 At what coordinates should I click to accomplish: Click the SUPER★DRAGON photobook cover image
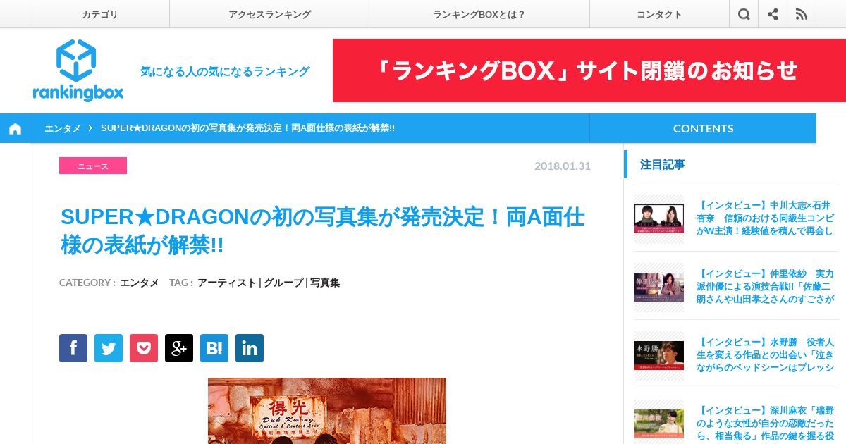pos(327,411)
